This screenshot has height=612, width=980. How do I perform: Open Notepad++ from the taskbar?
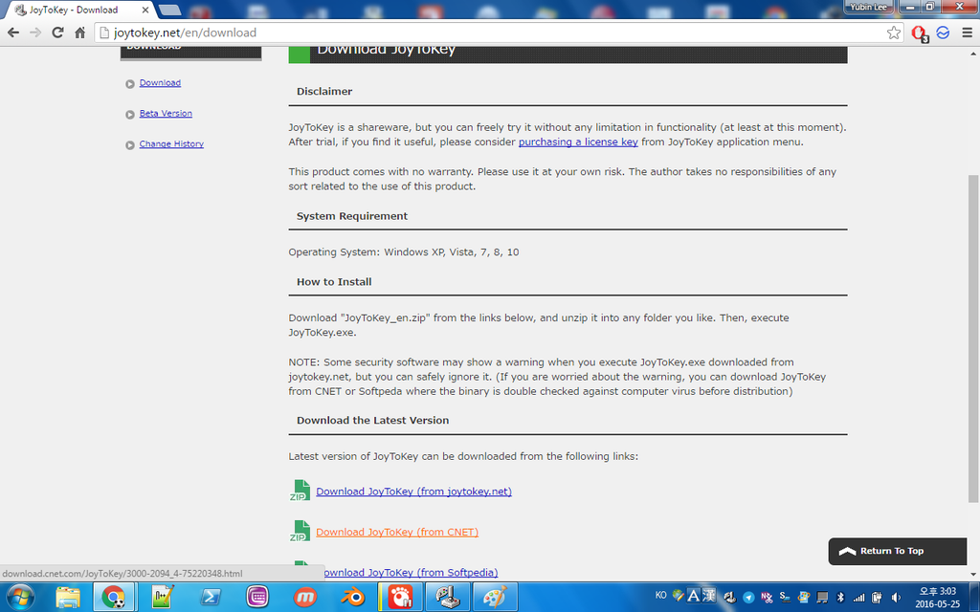(163, 597)
